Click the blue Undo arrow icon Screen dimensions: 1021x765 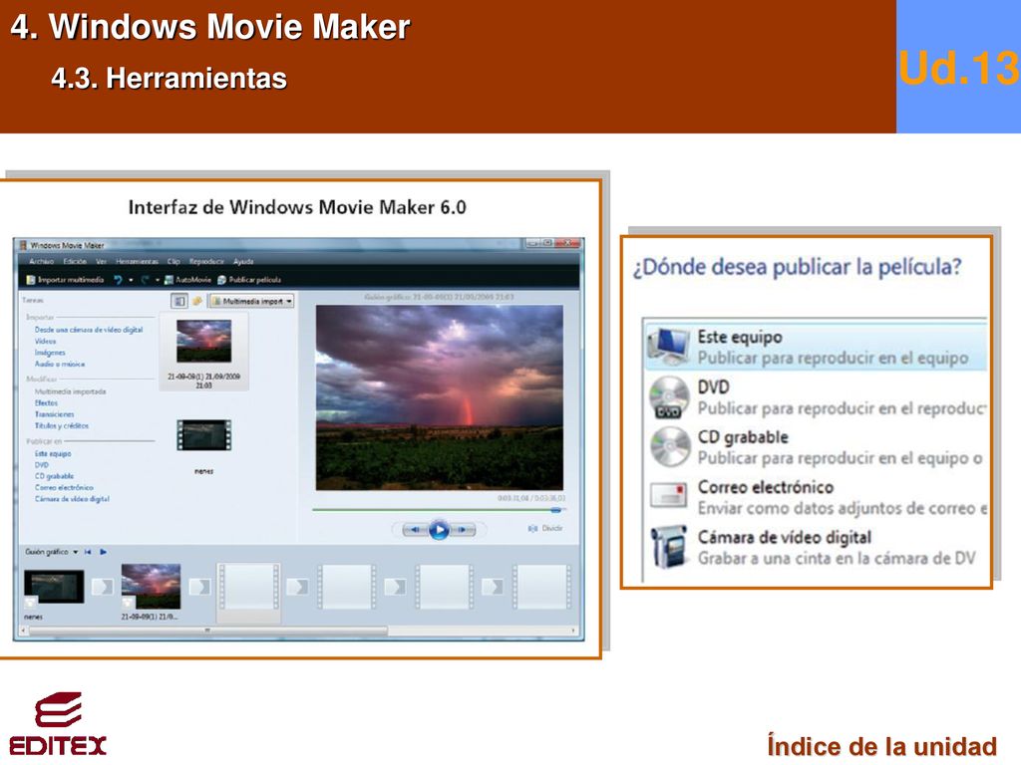(x=118, y=280)
